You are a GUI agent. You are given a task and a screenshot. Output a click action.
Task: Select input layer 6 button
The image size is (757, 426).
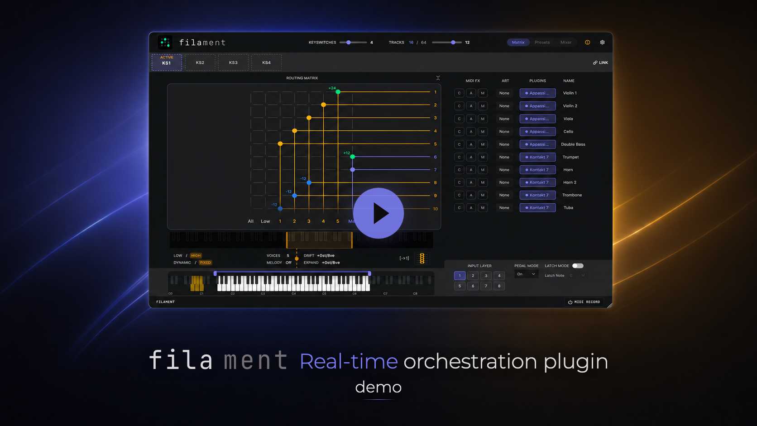pos(473,286)
